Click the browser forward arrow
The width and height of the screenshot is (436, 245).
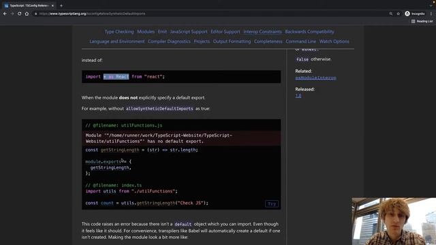tap(12, 14)
